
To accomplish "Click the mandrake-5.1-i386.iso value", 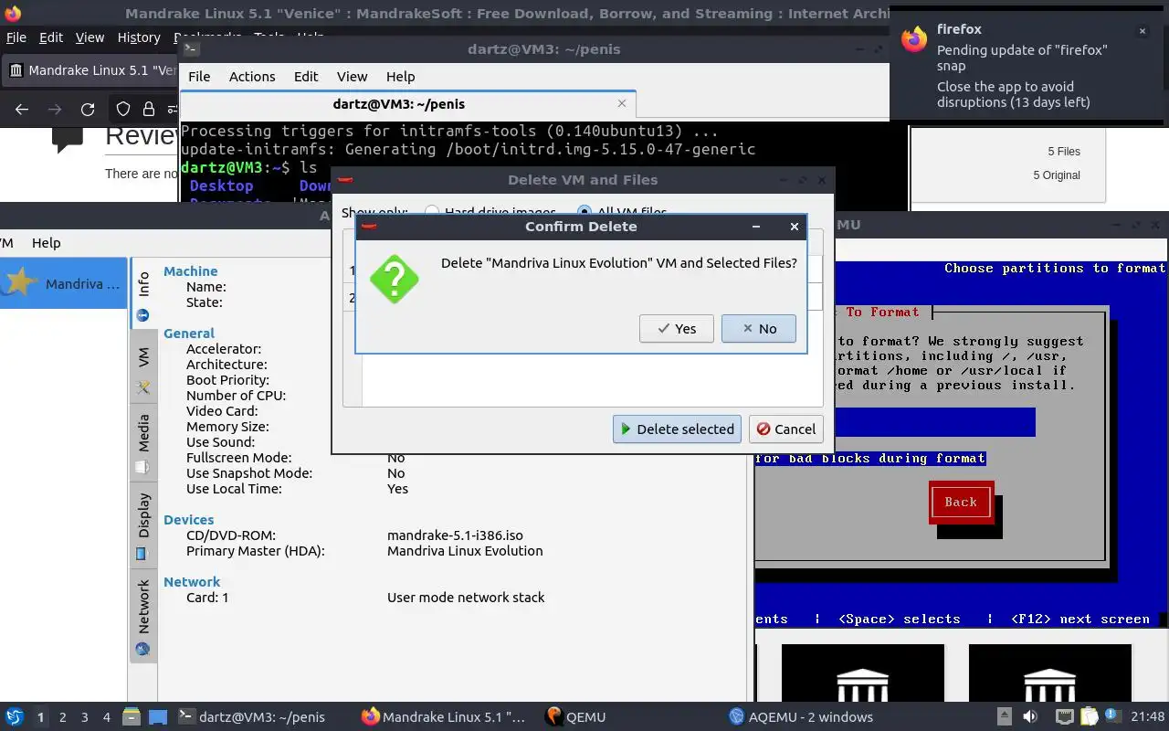I will (x=455, y=535).
